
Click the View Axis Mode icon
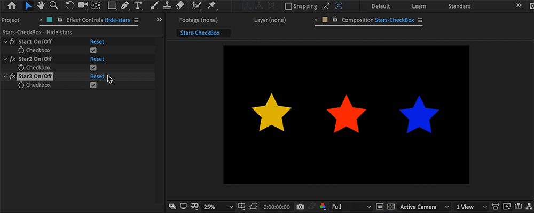271,6
